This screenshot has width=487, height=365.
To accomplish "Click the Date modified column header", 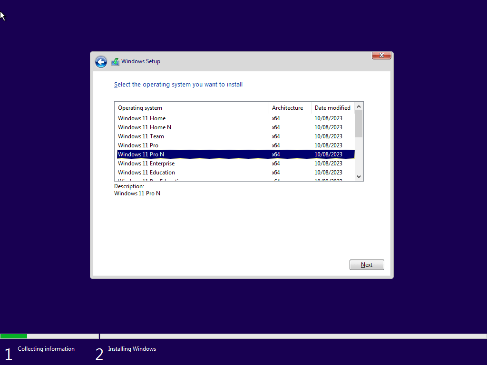I will pyautogui.click(x=333, y=108).
